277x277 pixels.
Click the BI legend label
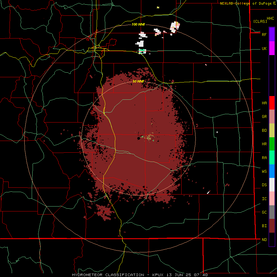point(264,226)
